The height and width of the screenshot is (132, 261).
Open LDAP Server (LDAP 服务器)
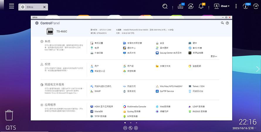[196, 106]
